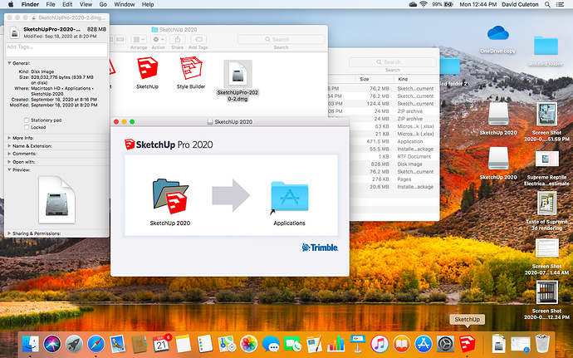Select the 471.5 MB Application row
This screenshot has height=358, width=573.
tap(384, 141)
